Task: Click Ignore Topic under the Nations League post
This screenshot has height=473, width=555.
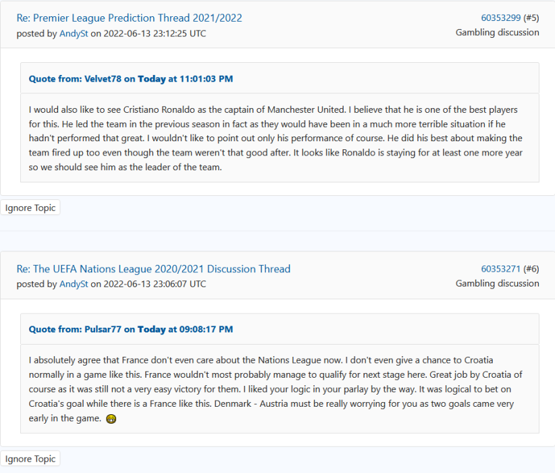Action: click(30, 459)
